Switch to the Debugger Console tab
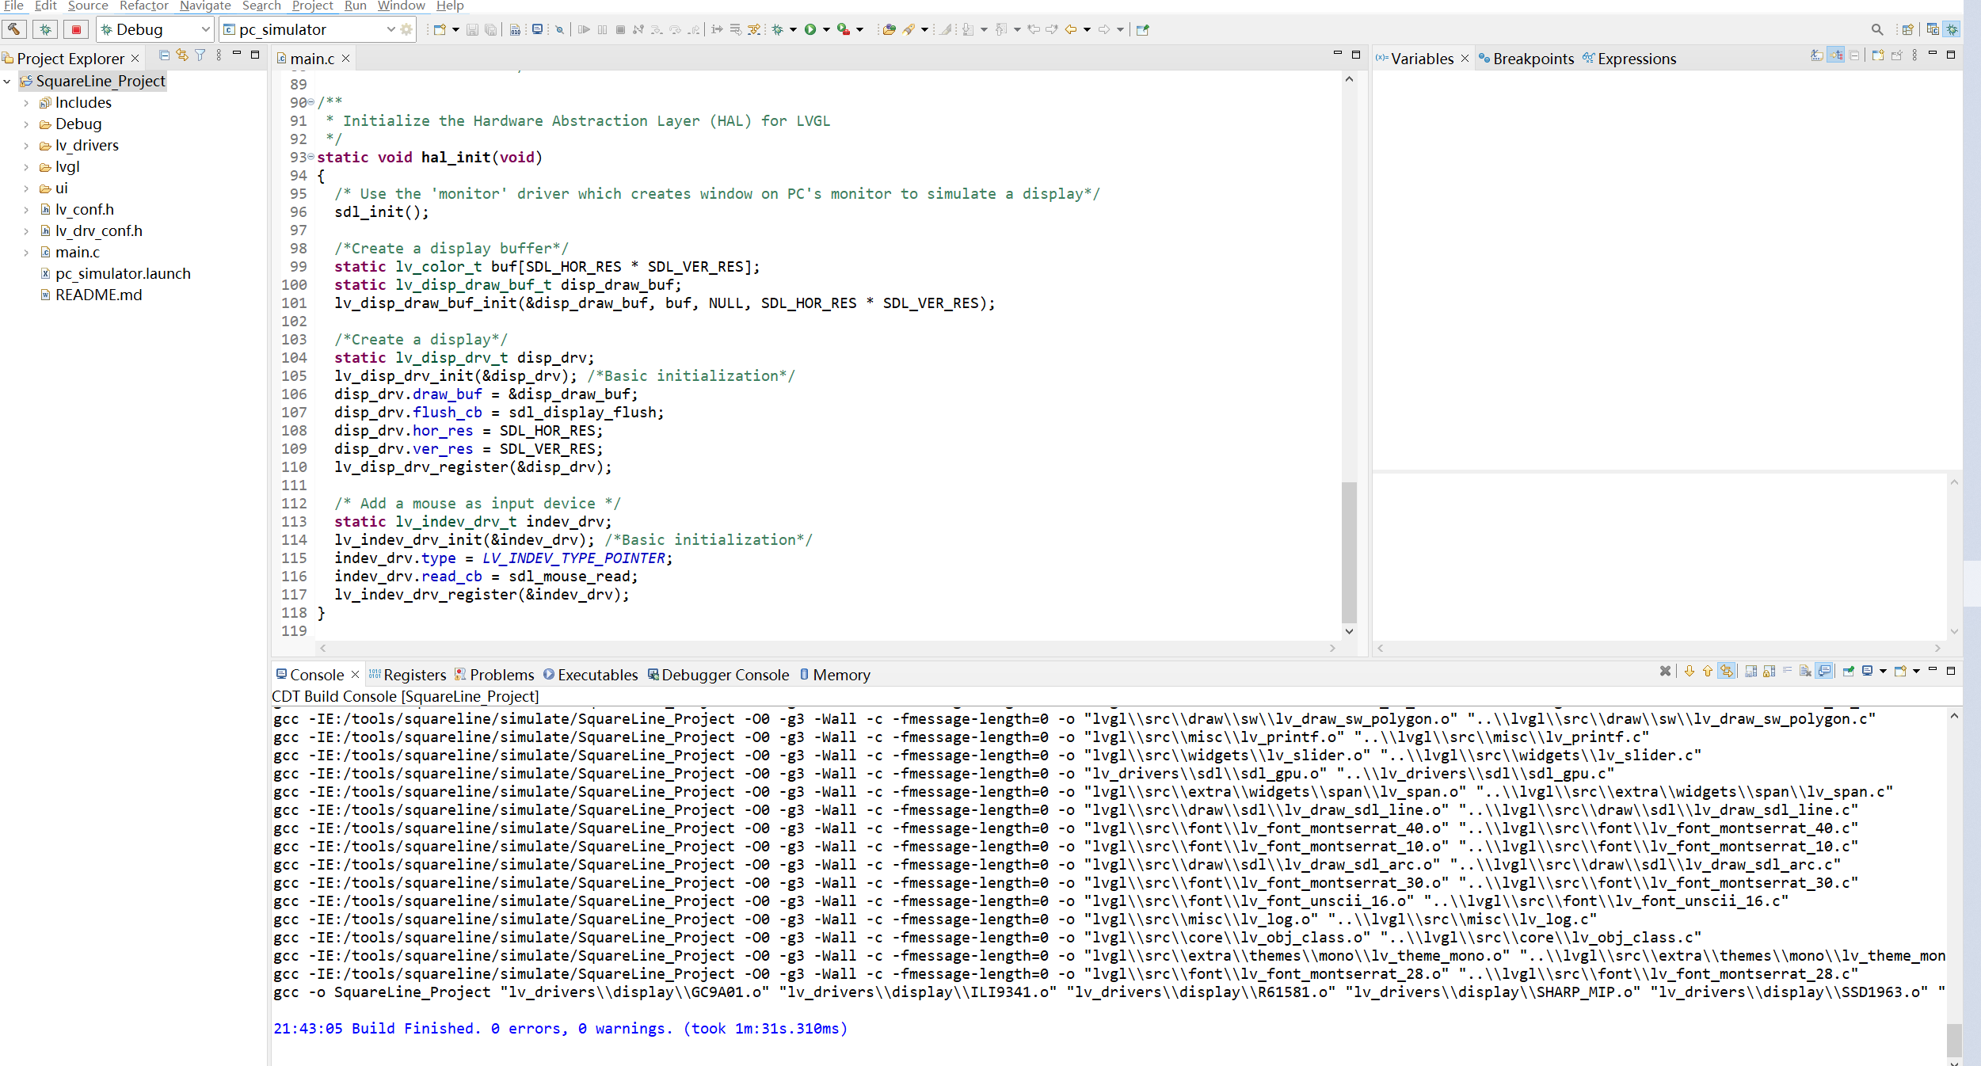This screenshot has width=1981, height=1066. point(718,675)
